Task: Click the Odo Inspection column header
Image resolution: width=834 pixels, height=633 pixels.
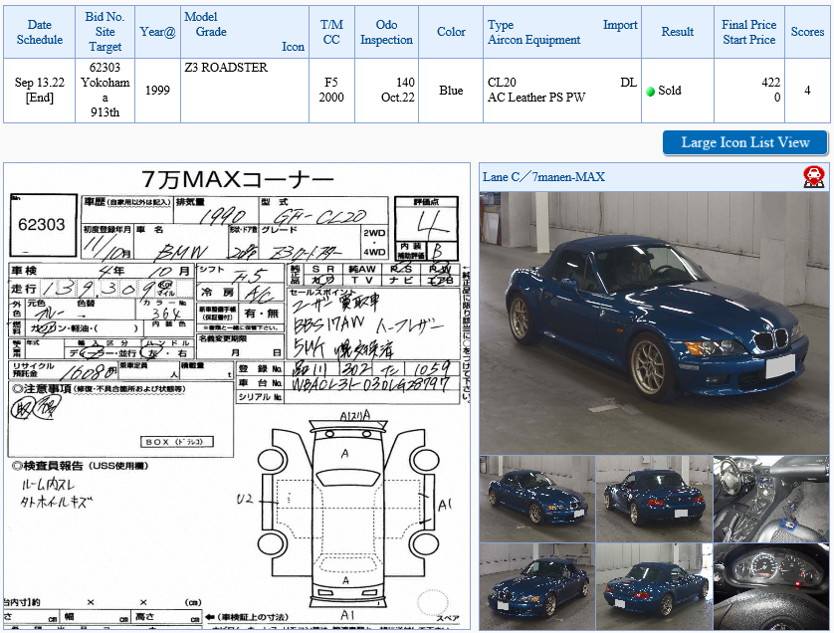Action: [387, 32]
